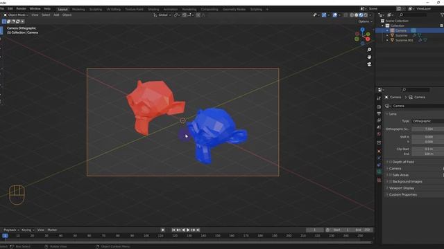444x249 pixels.
Task: Click the zoom magnifier gizmo in viewport
Action: click(369, 50)
